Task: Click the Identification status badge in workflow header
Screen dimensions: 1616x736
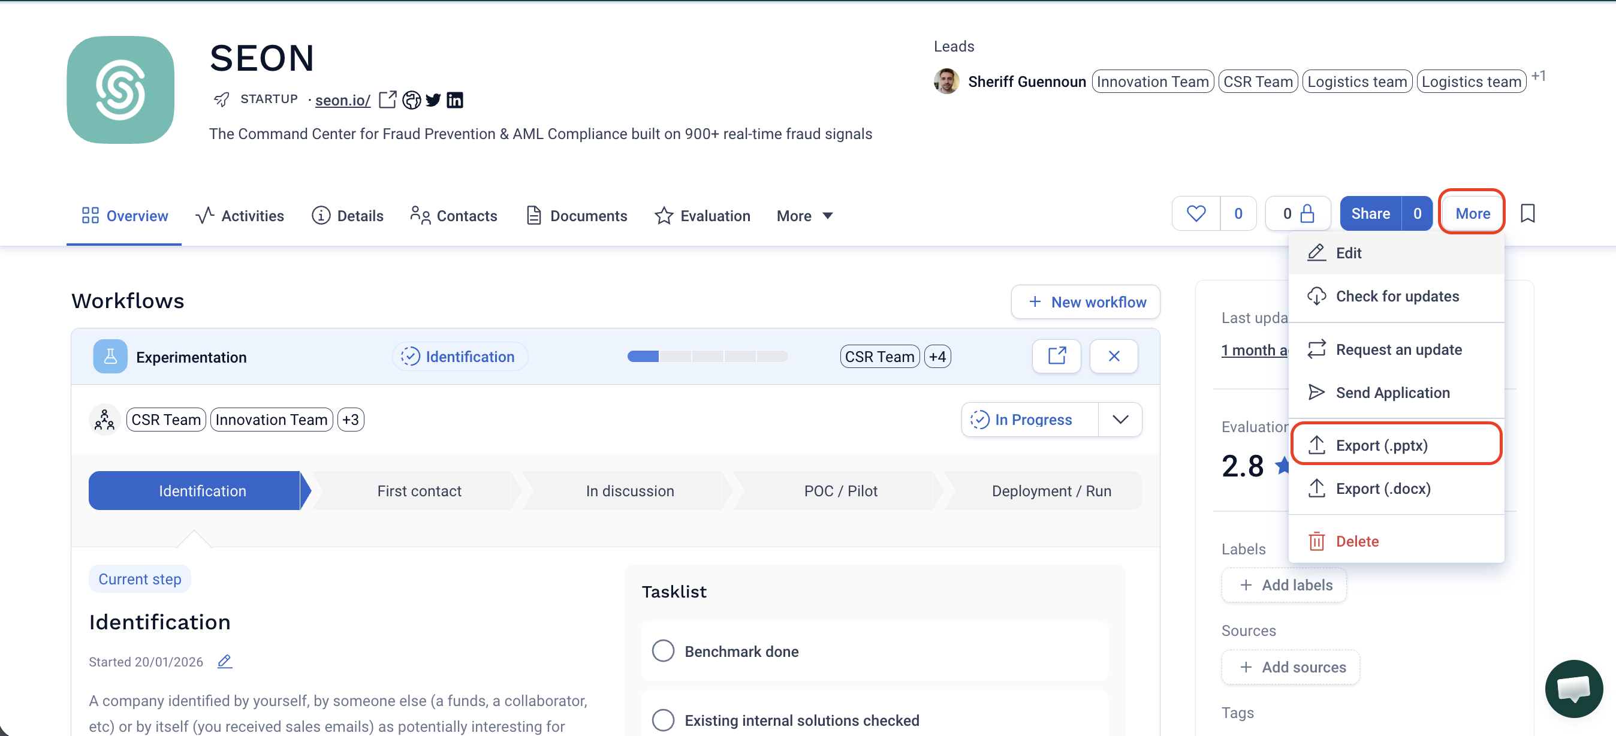Action: click(x=459, y=357)
